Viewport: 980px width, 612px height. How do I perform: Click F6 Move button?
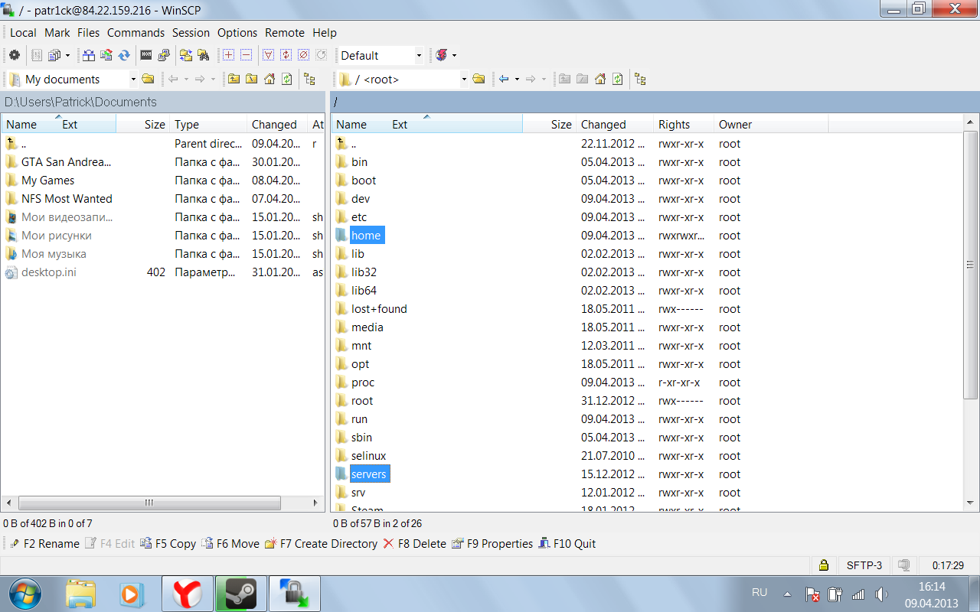[230, 544]
